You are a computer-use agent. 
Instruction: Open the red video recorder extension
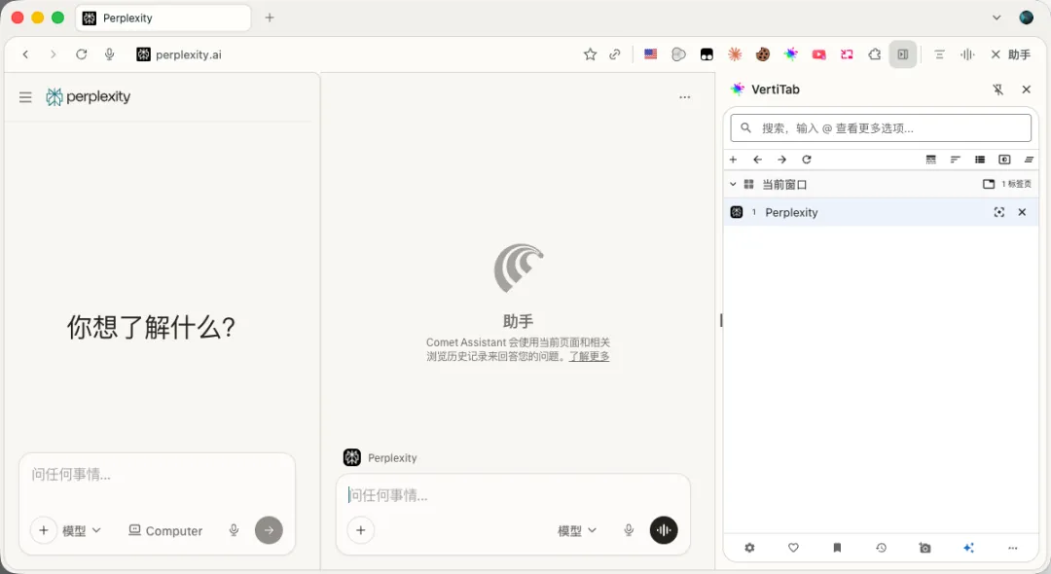819,54
